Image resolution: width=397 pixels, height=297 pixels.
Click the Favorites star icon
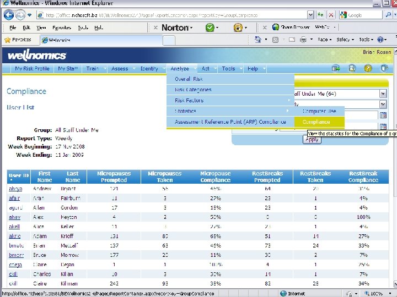[x=8, y=40]
